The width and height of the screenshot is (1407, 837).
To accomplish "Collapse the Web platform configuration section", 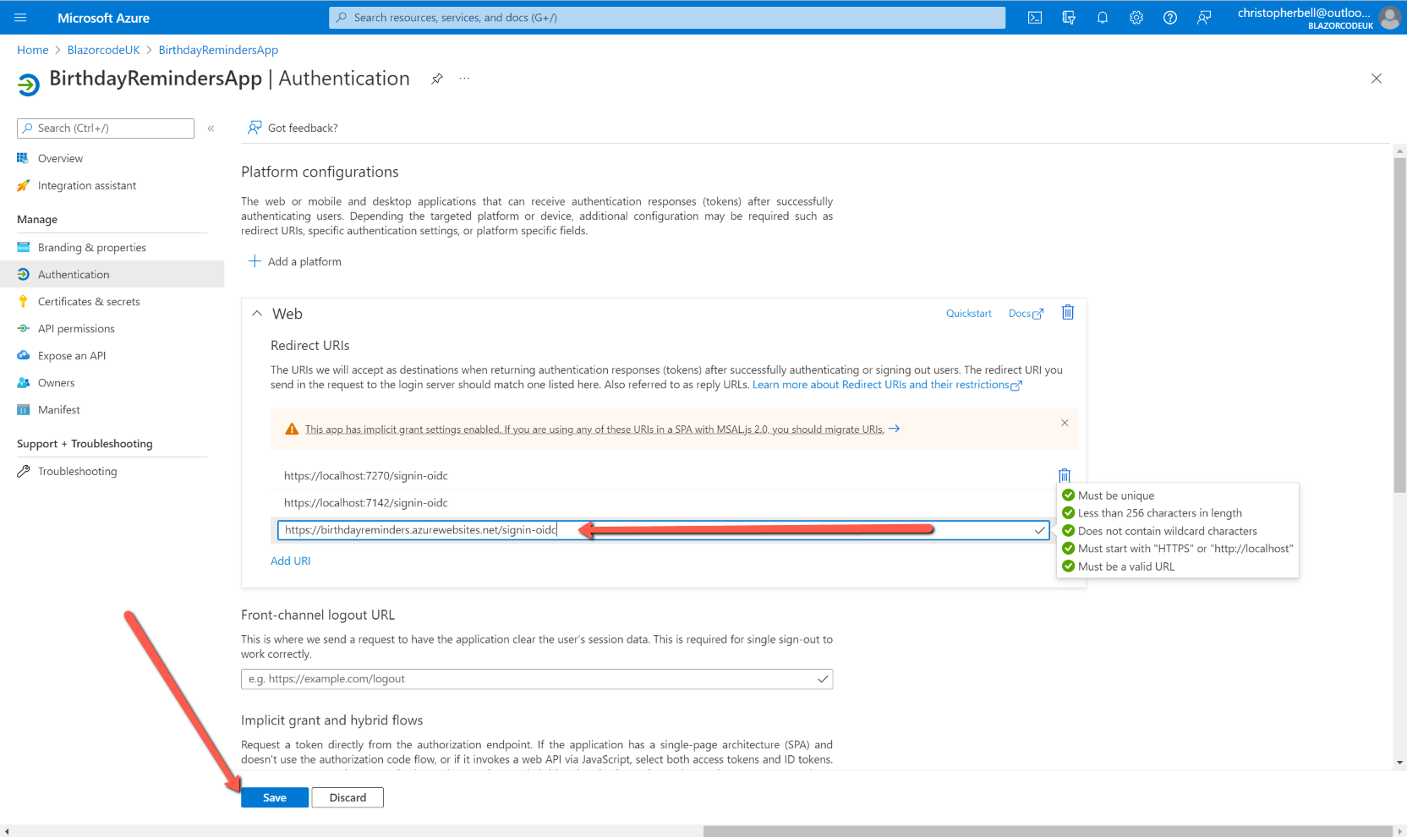I will tap(257, 313).
